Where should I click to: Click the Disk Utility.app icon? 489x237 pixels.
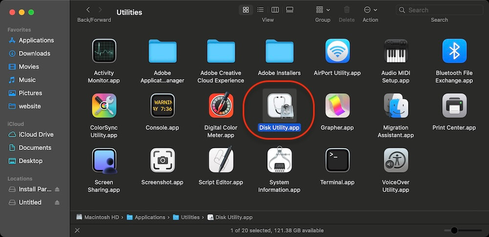279,106
